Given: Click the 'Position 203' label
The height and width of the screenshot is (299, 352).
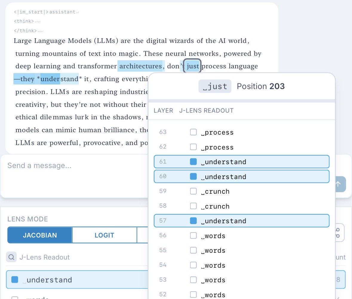Looking at the screenshot, I should pyautogui.click(x=261, y=86).
